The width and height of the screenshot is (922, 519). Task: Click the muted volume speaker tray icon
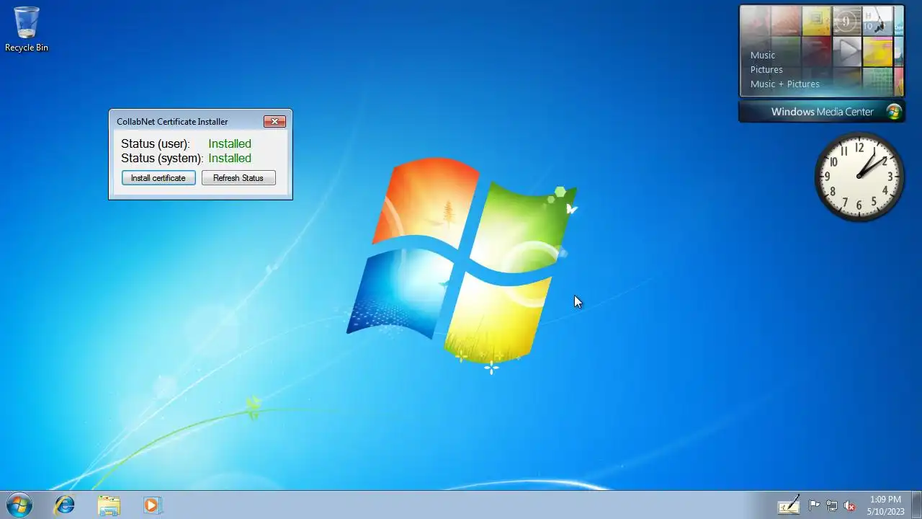coord(850,505)
